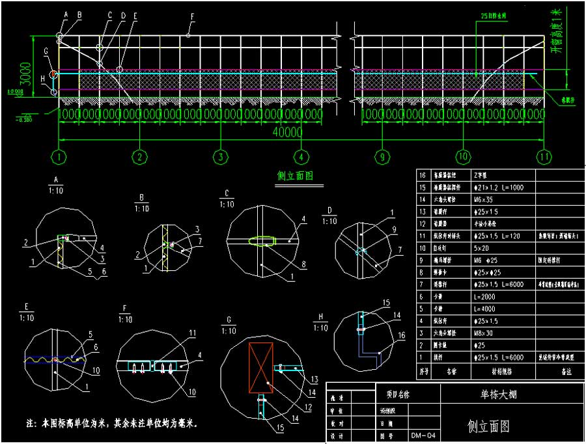586x444 pixels.
Task: Select detail C's 1:10 scale label
Action: [227, 204]
